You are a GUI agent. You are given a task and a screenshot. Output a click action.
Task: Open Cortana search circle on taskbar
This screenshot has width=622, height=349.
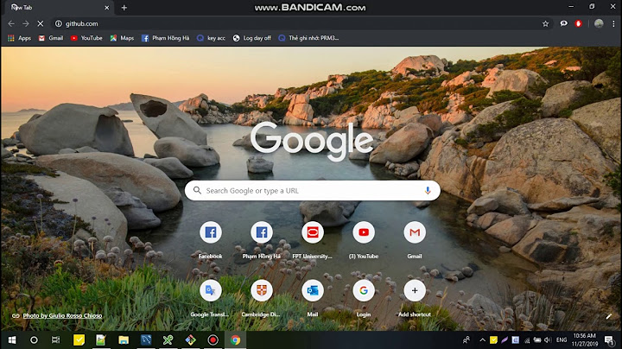[34, 339]
